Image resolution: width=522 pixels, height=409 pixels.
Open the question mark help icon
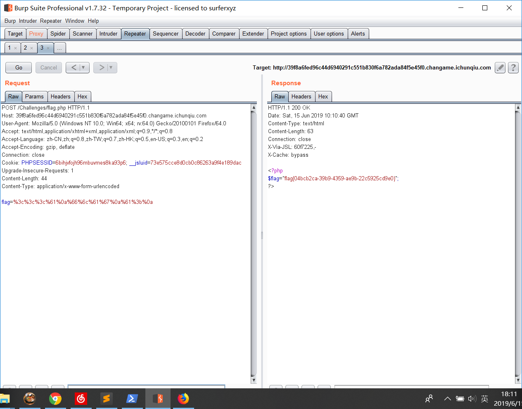513,67
